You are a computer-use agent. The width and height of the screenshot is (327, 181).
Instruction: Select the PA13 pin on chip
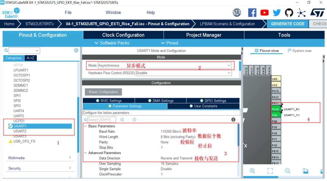(276, 91)
